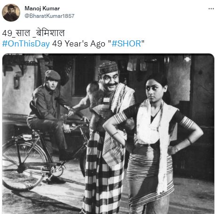Open the black-and-white film still image

[108, 134]
